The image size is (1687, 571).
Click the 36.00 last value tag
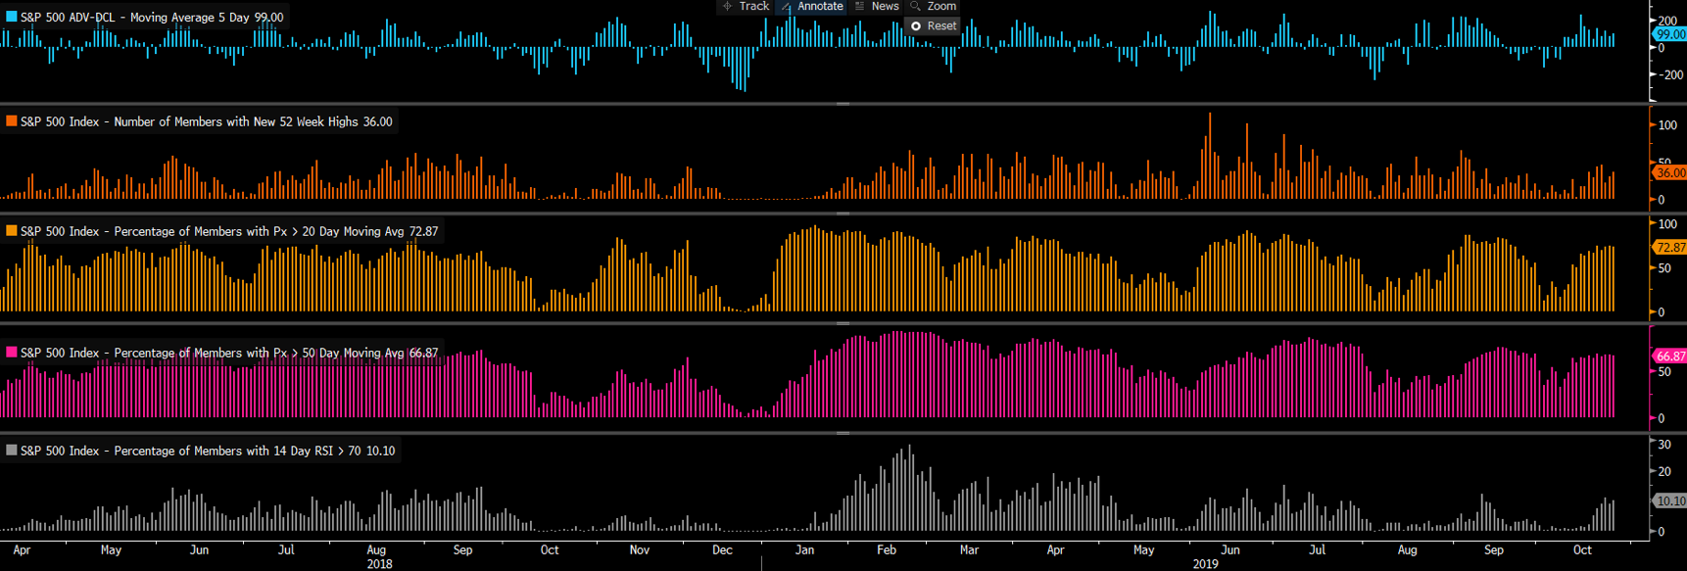pos(1669,172)
